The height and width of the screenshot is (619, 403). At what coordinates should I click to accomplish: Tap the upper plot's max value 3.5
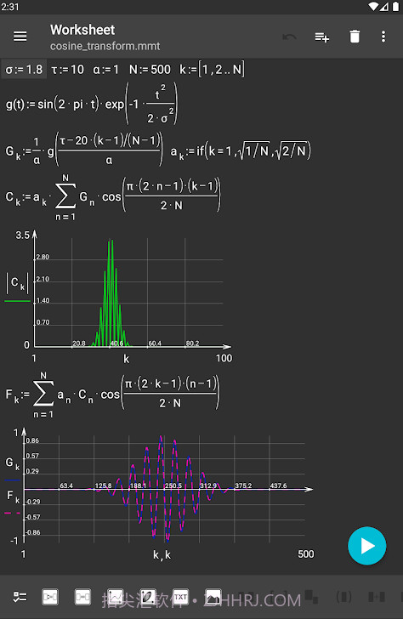tap(22, 236)
